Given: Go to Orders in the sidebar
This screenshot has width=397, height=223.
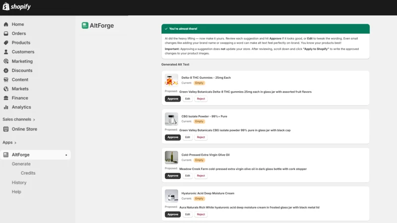Looking at the screenshot, I should click(x=19, y=33).
